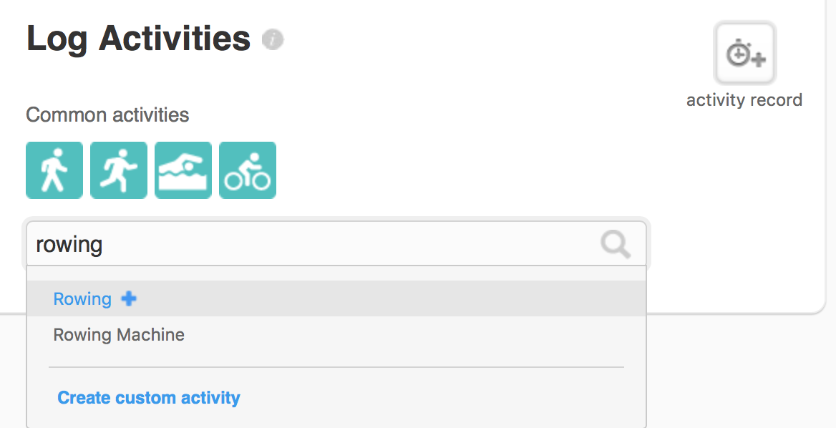The width and height of the screenshot is (836, 428).
Task: Click the activity record text label
Action: [744, 100]
